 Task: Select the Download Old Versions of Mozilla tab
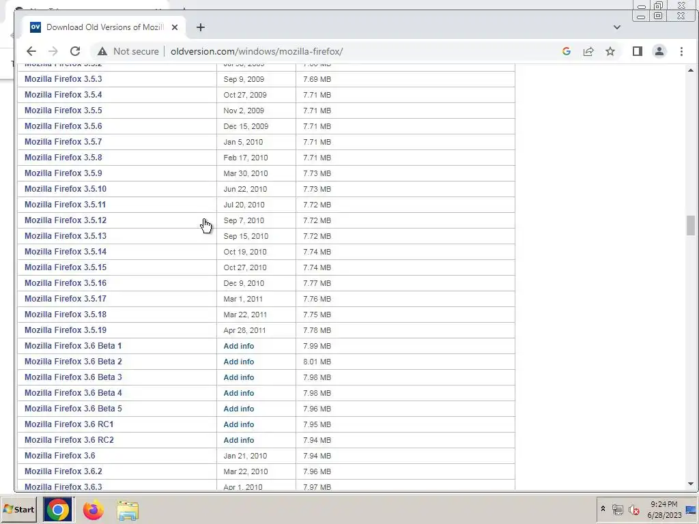(x=104, y=27)
